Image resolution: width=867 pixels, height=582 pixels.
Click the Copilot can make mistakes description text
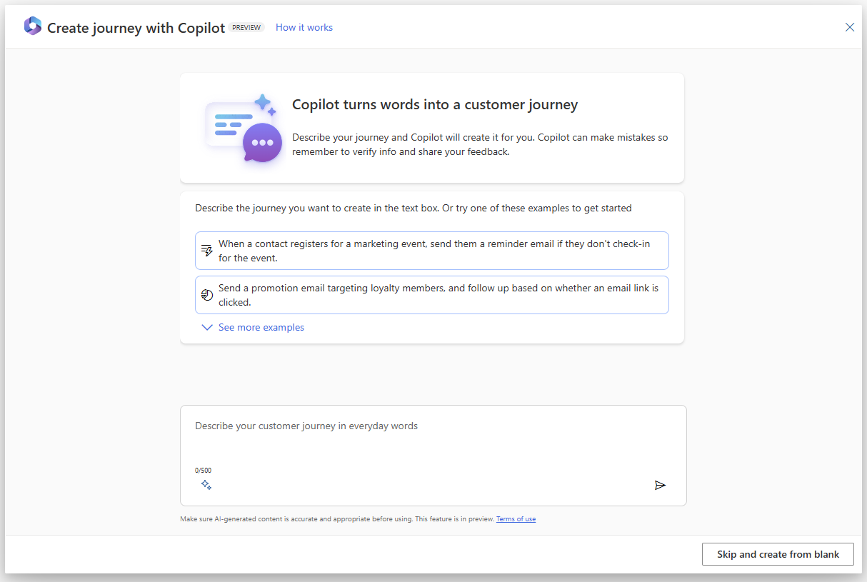click(480, 144)
